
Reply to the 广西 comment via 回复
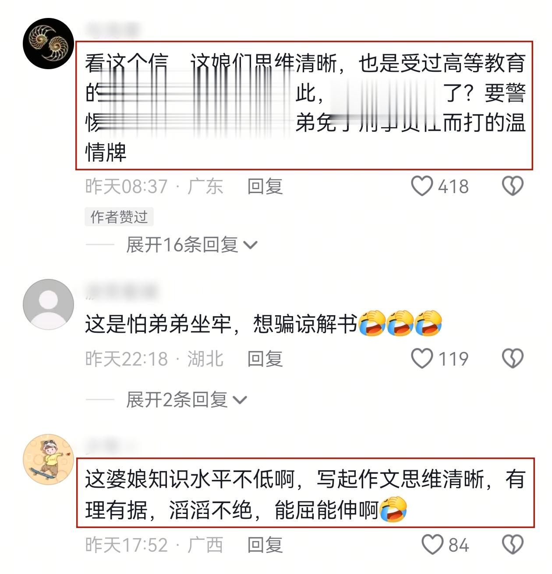[x=265, y=545]
